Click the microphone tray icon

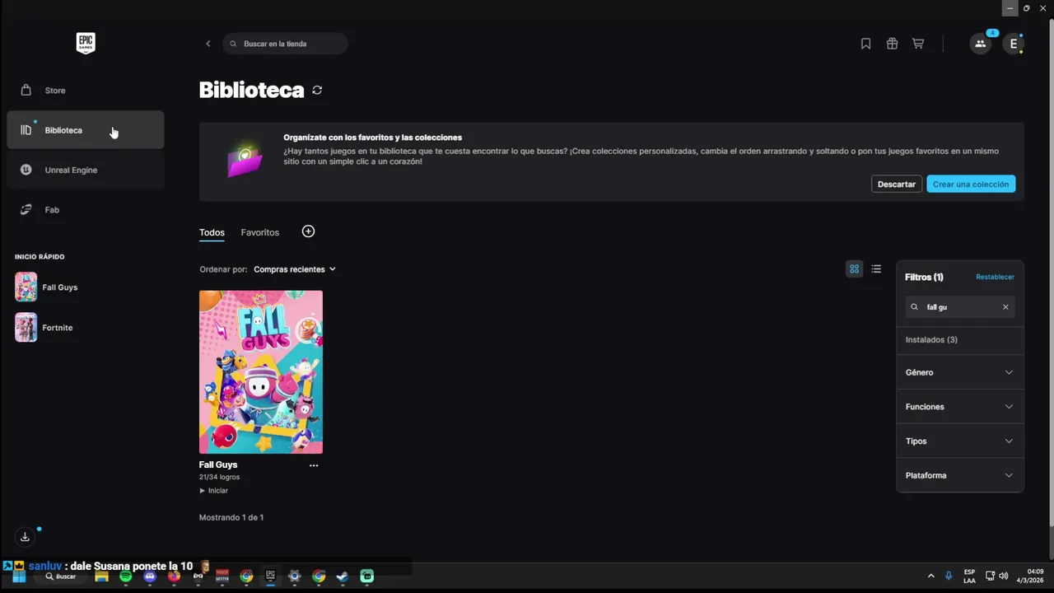[949, 577]
